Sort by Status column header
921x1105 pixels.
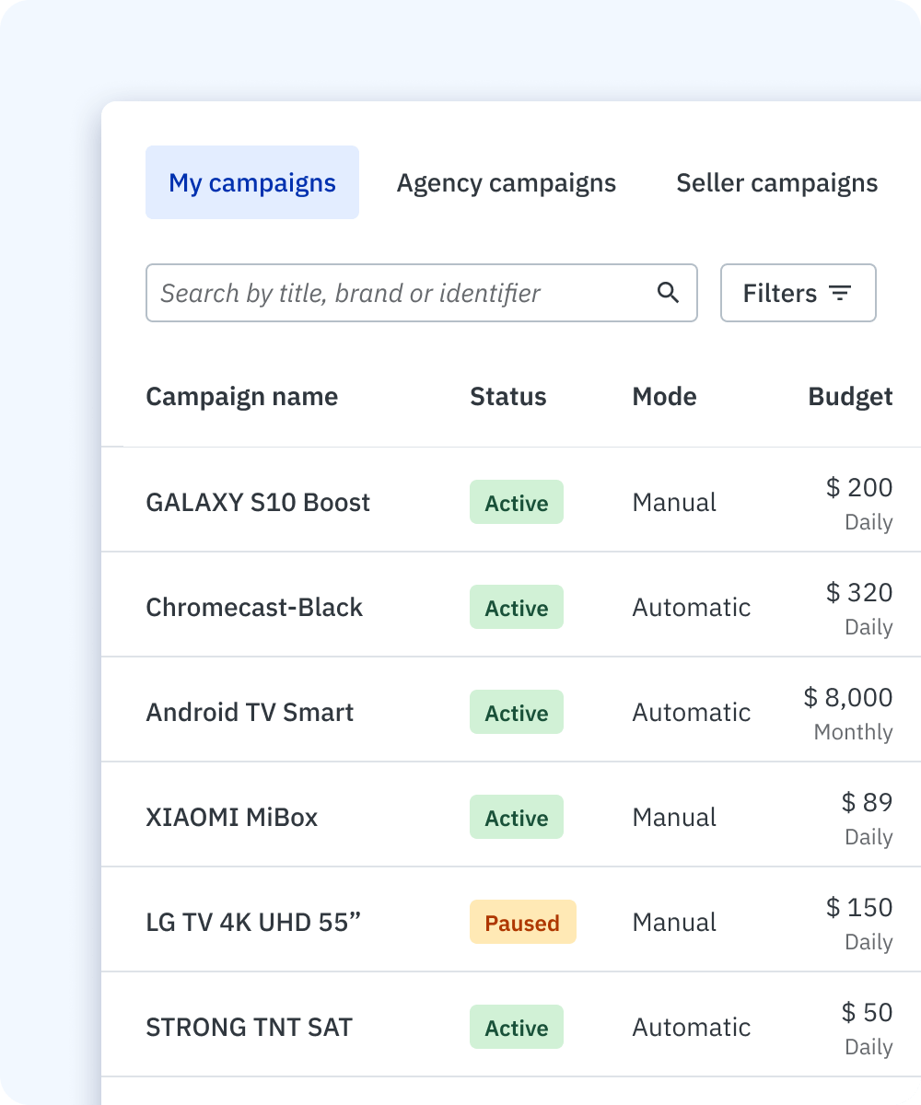507,397
